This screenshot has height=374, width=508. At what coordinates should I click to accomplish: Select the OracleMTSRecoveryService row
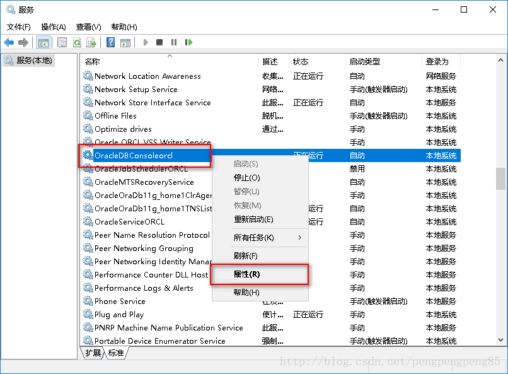click(x=270, y=182)
